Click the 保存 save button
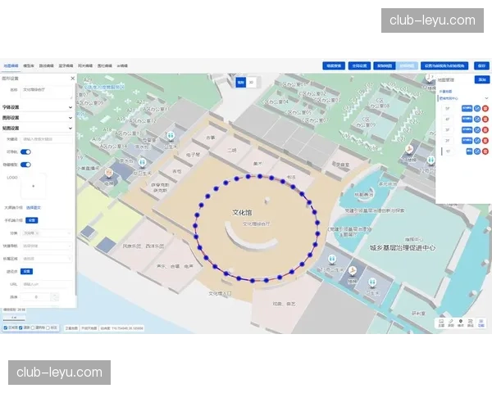The height and width of the screenshot is (393, 492). pos(481,65)
